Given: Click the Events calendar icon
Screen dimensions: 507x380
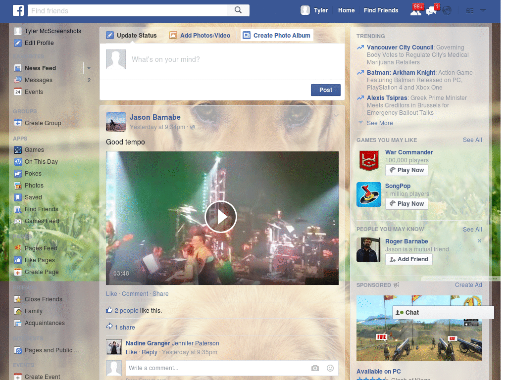Looking at the screenshot, I should [x=18, y=92].
